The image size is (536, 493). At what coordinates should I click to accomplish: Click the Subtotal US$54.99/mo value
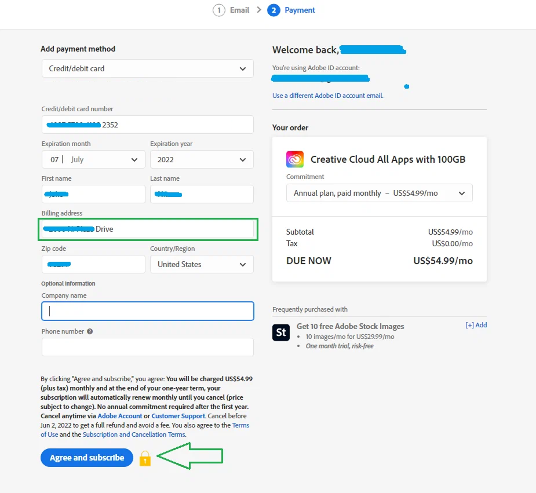pos(451,232)
